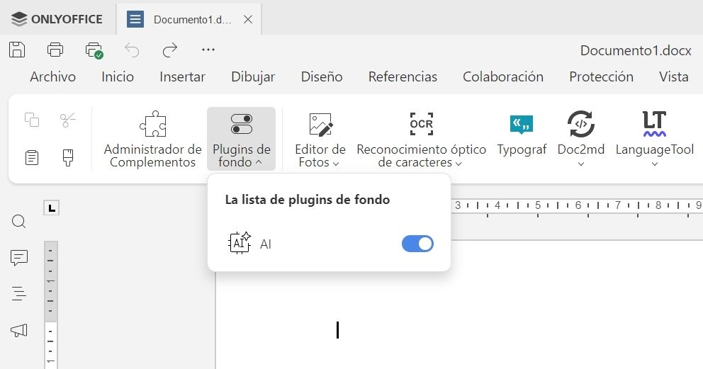Expand the LanguageTool dropdown arrow

[655, 164]
